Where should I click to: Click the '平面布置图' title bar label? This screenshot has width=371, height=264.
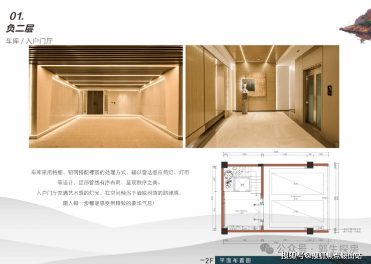click(x=235, y=260)
